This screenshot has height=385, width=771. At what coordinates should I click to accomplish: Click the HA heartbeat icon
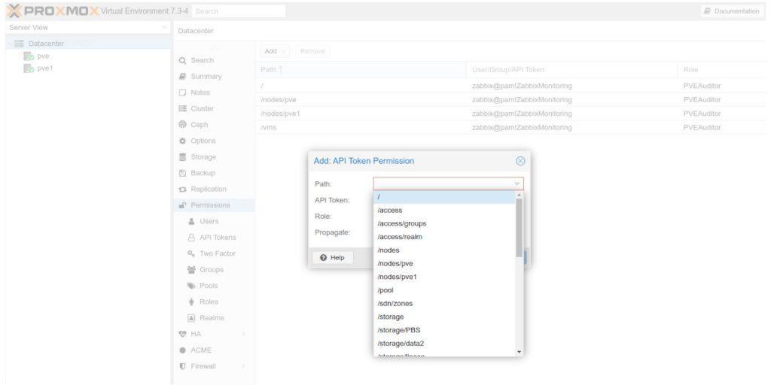(x=182, y=334)
